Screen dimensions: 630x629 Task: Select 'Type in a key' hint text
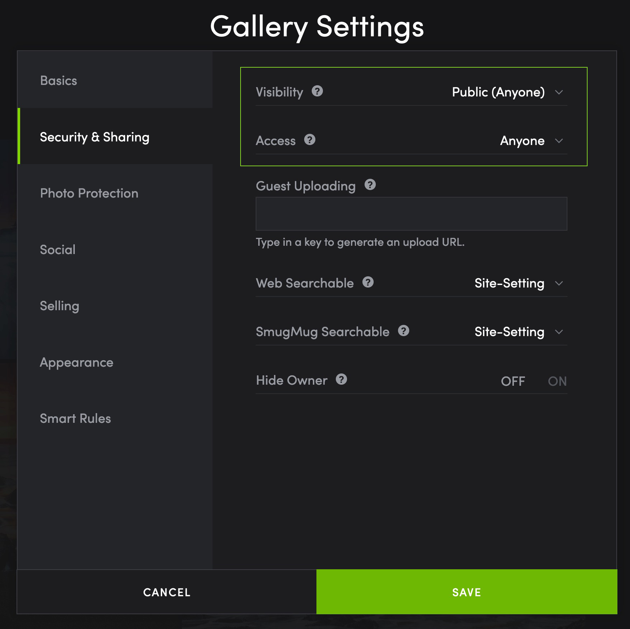(x=360, y=242)
